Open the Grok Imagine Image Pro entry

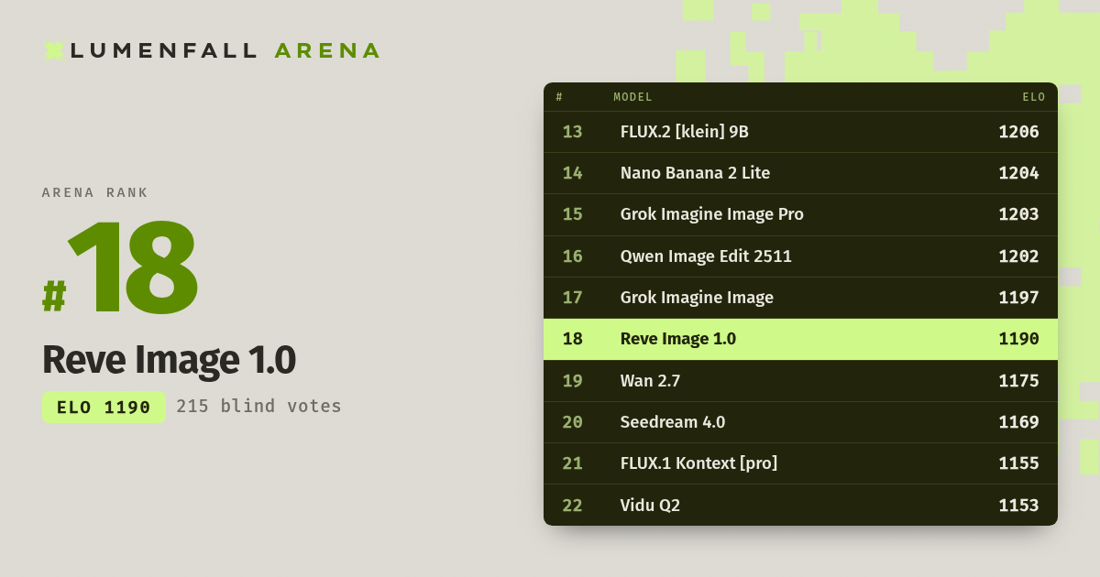(800, 214)
